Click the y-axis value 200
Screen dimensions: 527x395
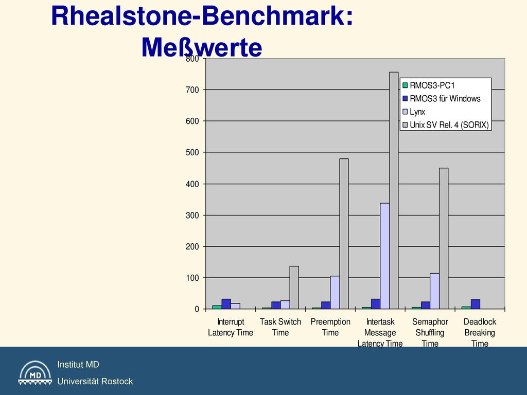[192, 246]
